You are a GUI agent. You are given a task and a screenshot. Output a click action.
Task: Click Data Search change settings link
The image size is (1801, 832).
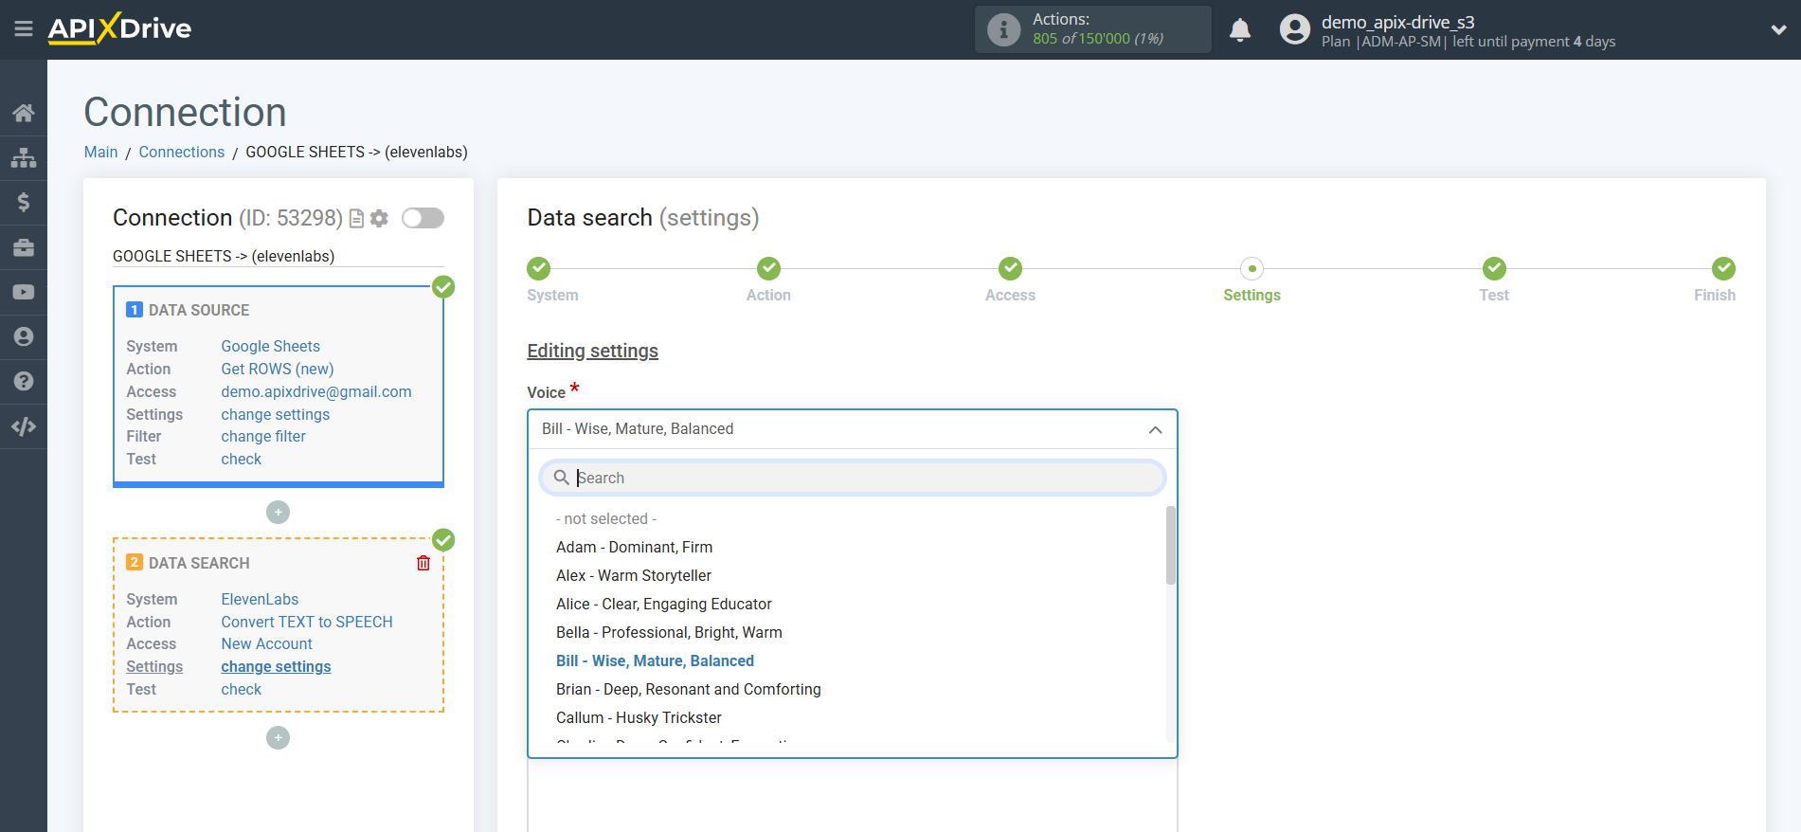click(277, 666)
